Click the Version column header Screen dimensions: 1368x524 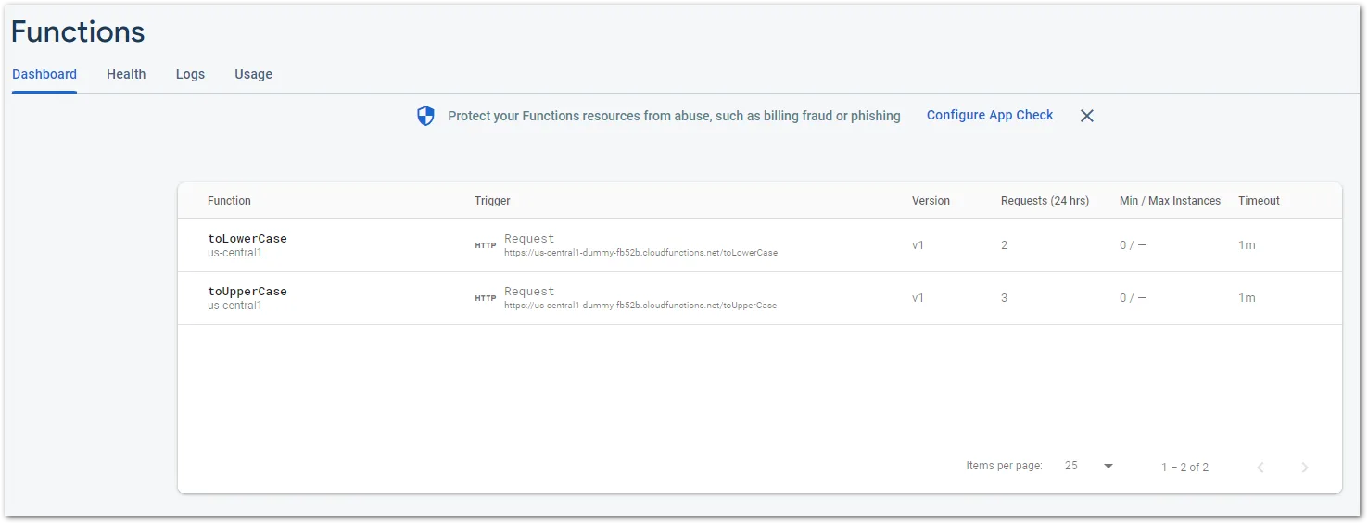coord(931,201)
